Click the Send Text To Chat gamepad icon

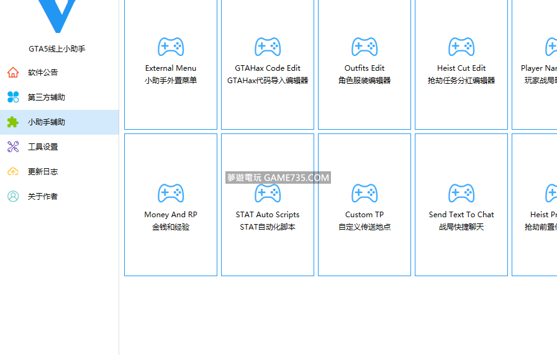point(461,193)
